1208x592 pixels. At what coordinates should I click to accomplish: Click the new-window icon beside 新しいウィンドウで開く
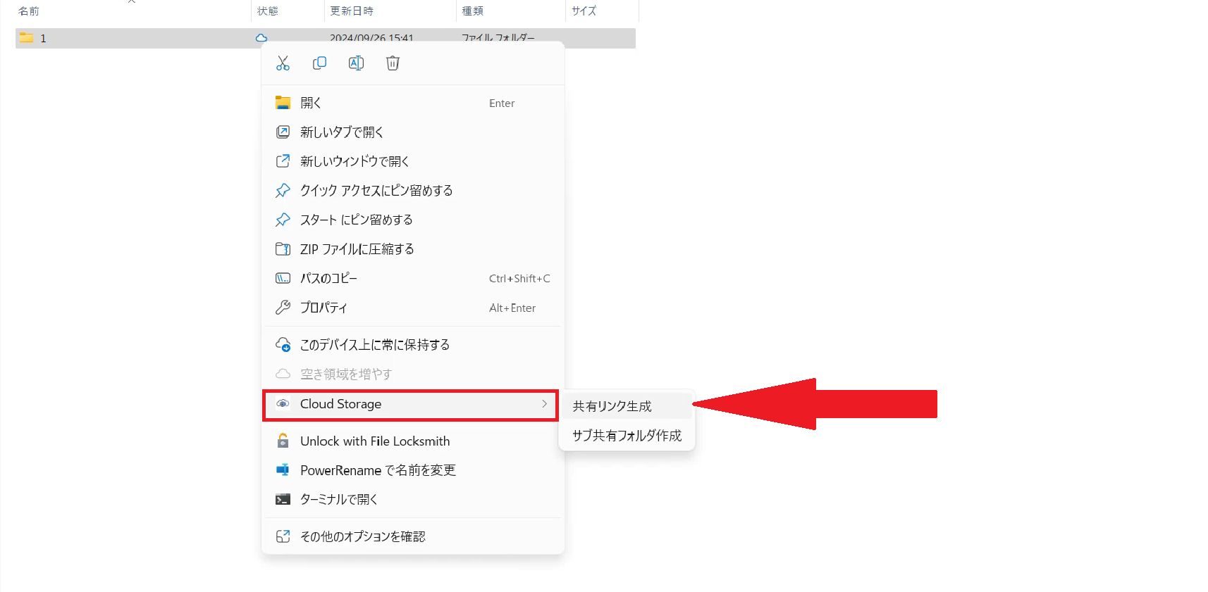283,161
